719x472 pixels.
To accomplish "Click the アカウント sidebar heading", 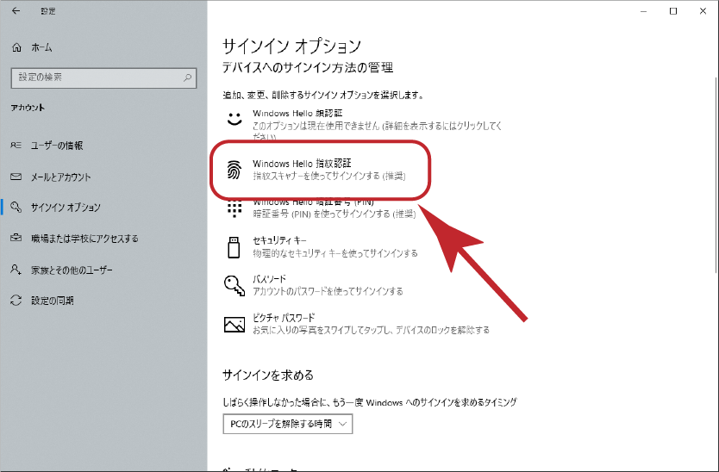I will [x=28, y=108].
